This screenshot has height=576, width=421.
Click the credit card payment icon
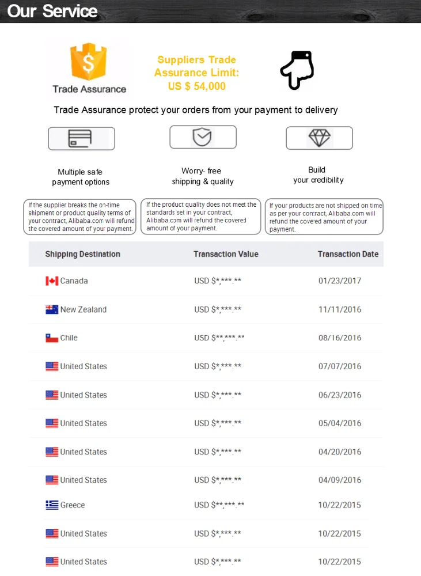point(81,139)
